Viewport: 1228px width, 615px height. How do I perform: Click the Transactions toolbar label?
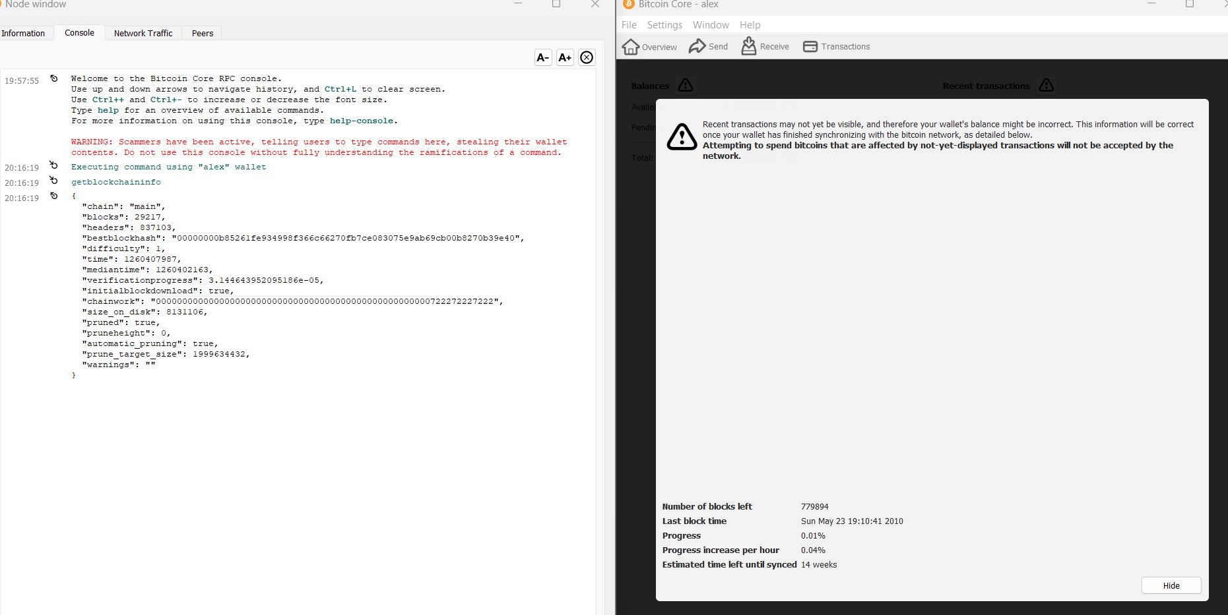click(x=845, y=46)
